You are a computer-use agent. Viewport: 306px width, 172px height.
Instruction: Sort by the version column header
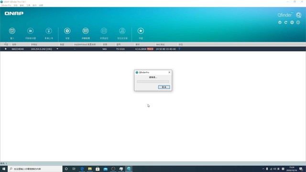[138, 44]
